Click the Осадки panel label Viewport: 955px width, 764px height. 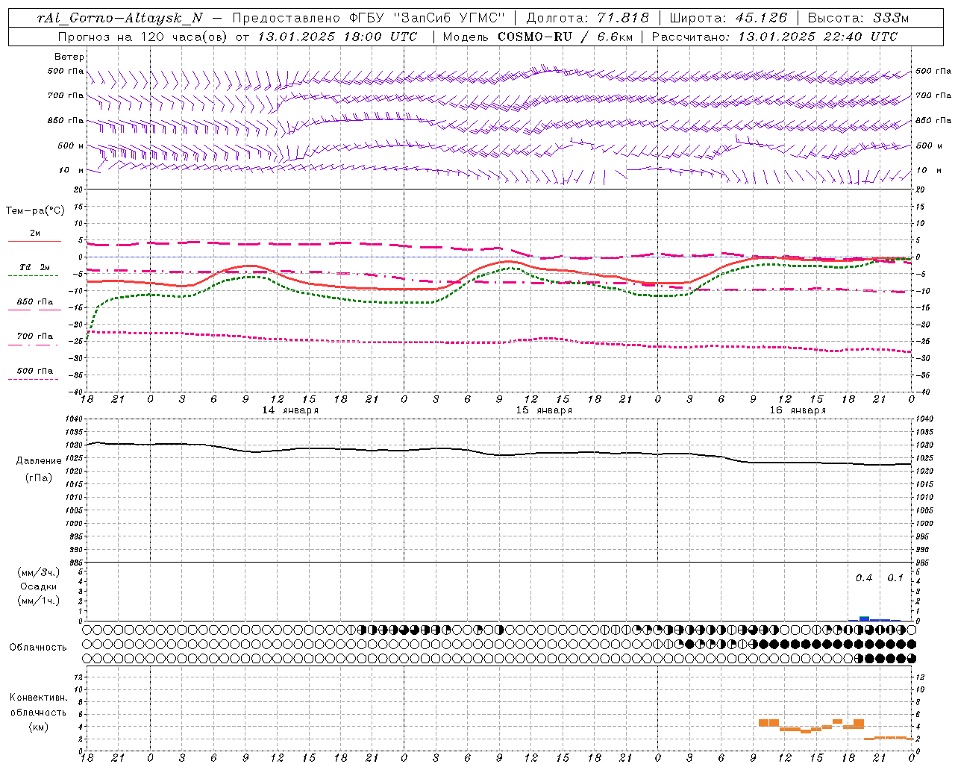pyautogui.click(x=39, y=586)
